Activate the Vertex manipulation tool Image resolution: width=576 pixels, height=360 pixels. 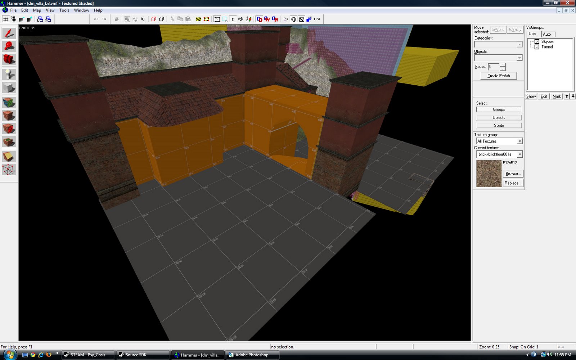9,170
